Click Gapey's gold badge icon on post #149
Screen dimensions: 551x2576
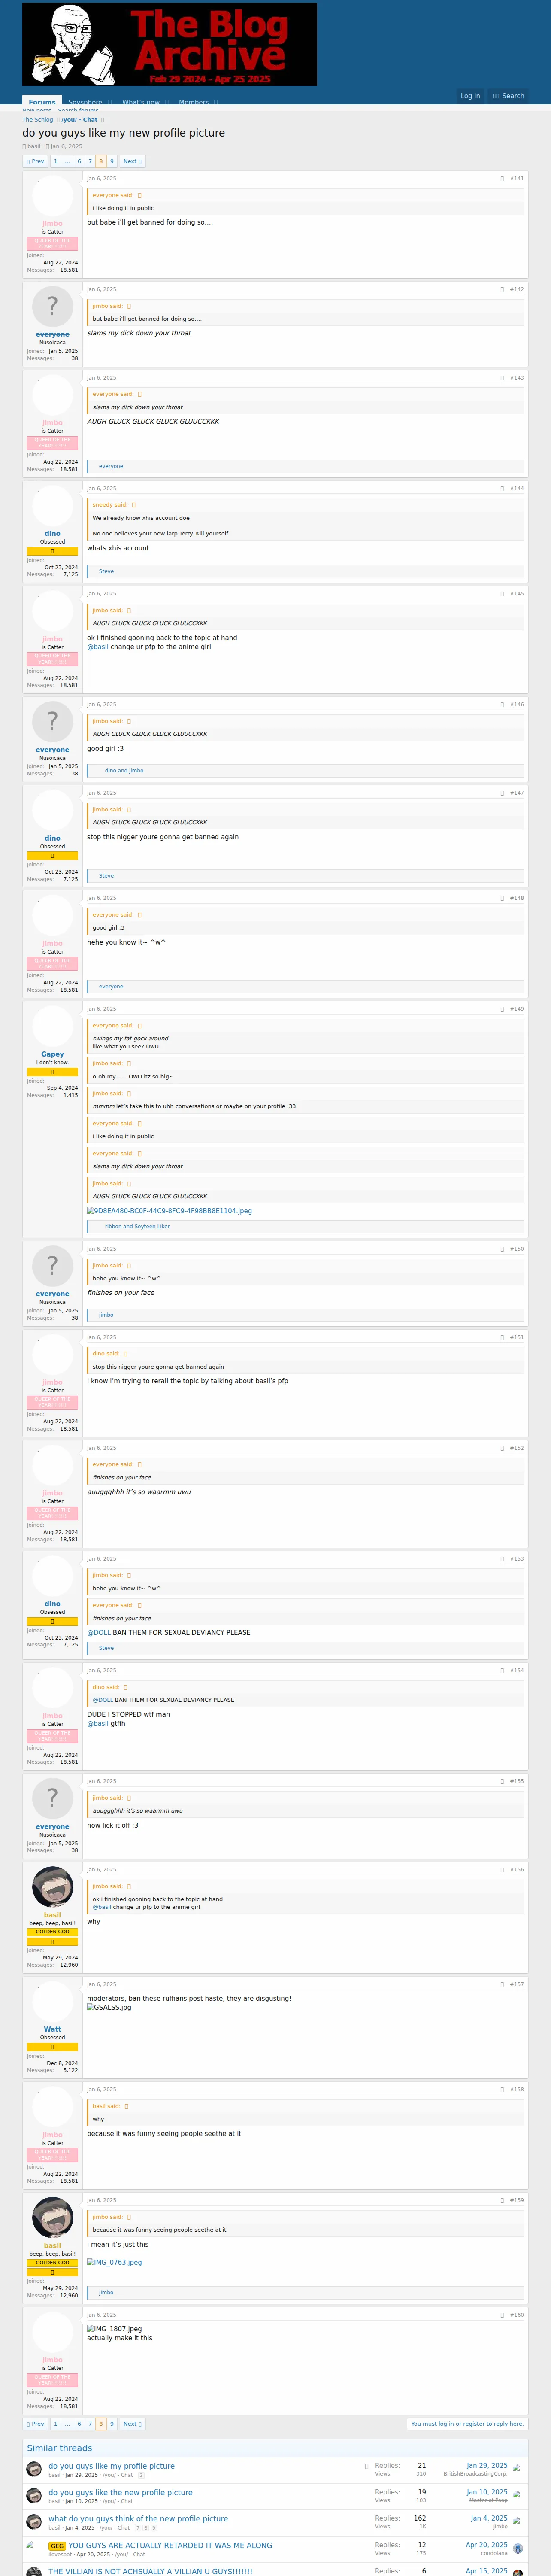[x=52, y=1072]
